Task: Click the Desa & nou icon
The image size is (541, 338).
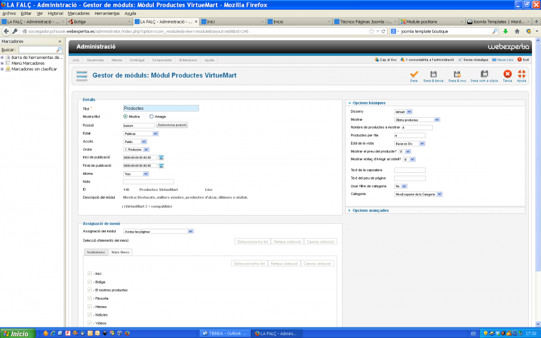Action: 457,74
